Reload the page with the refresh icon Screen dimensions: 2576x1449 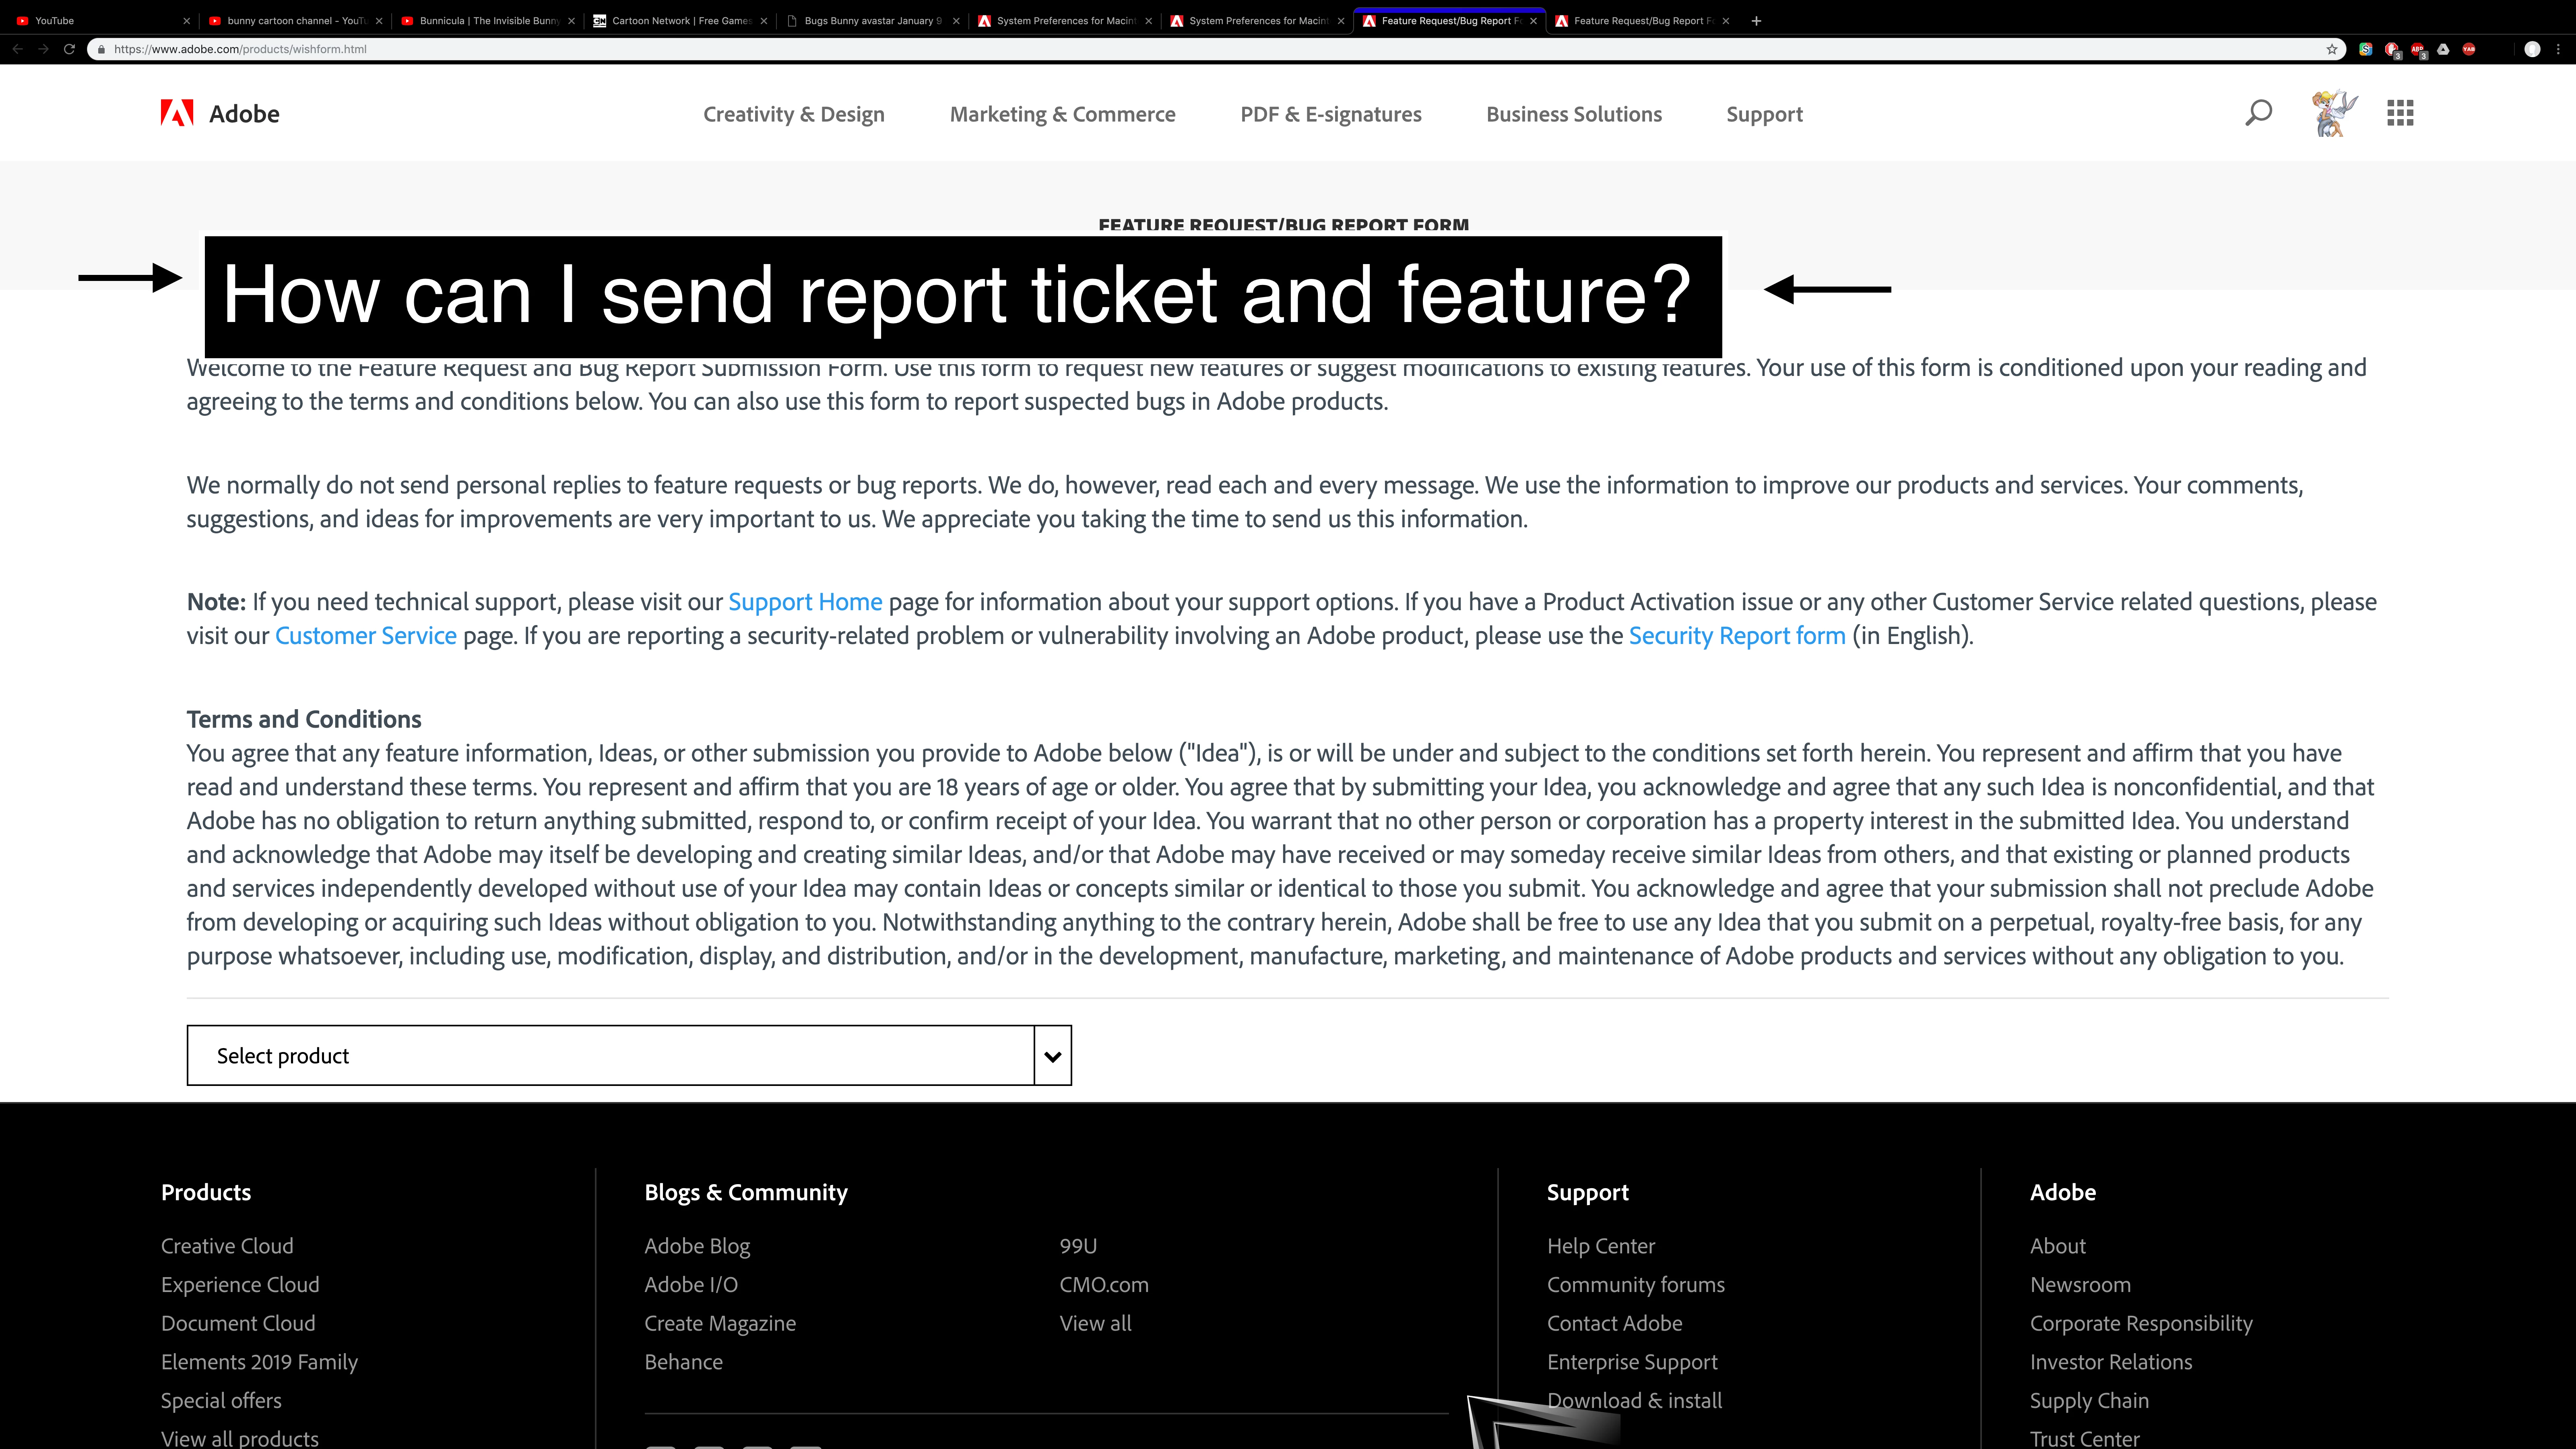point(69,49)
